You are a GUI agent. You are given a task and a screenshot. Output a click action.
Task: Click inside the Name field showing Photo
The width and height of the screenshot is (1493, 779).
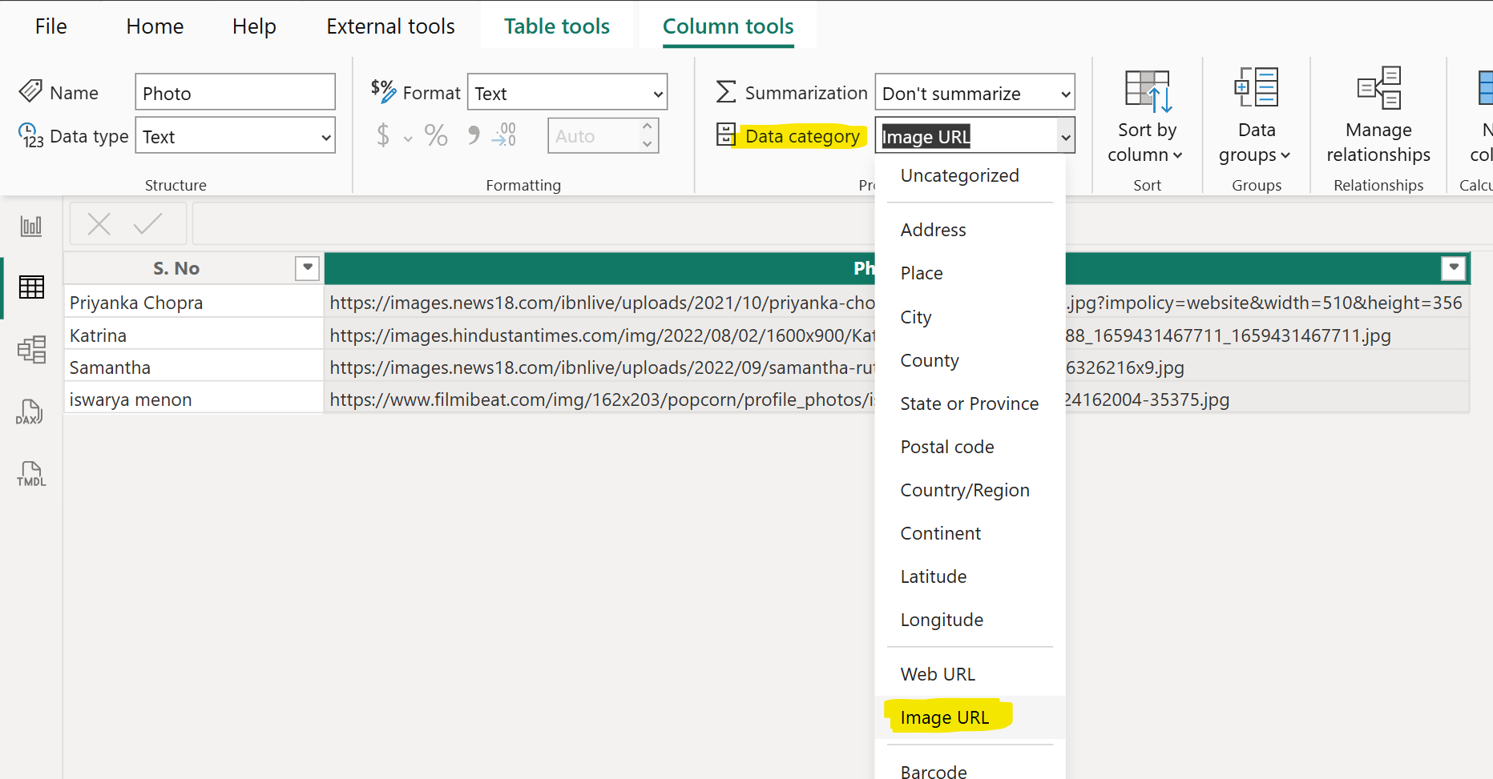point(235,92)
